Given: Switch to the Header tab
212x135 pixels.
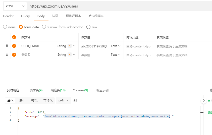Looking at the screenshot, I should 8,16.
